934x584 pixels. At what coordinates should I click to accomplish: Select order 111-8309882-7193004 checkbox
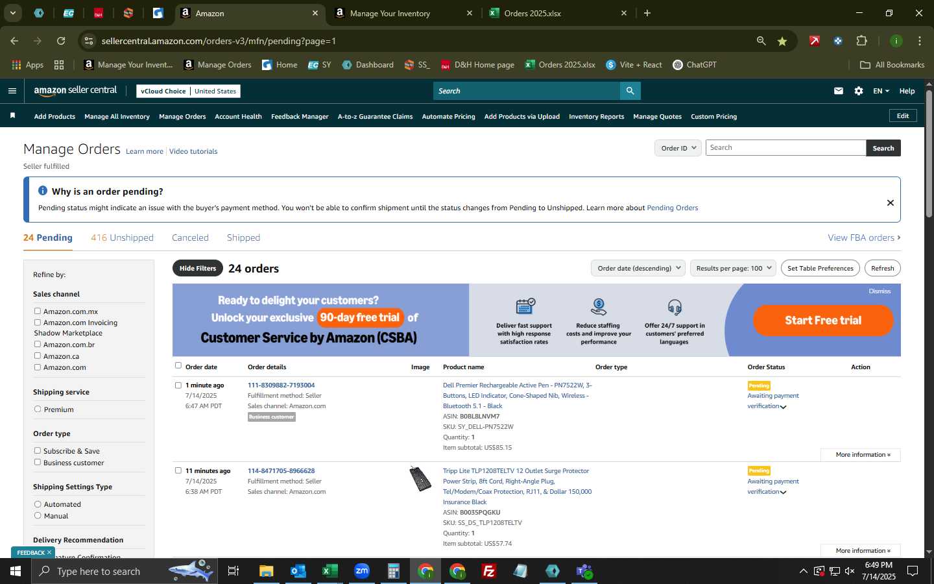coord(178,385)
